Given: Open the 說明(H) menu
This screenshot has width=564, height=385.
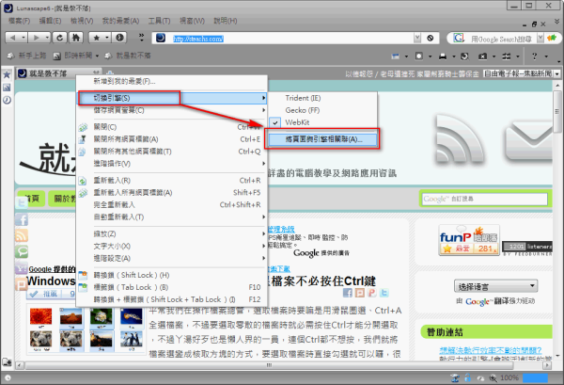Looking at the screenshot, I should pos(226,21).
